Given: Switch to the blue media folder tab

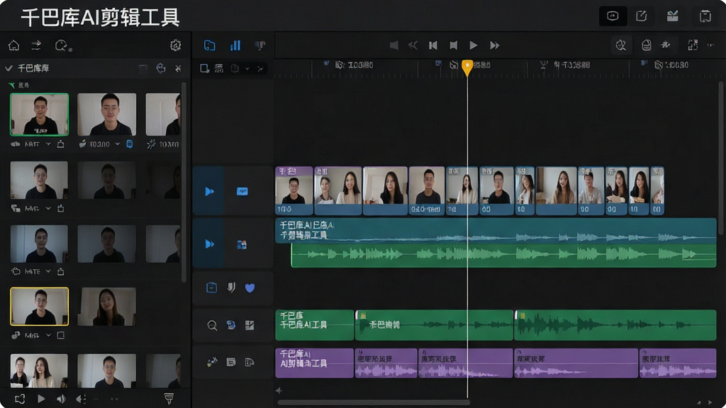Looking at the screenshot, I should pos(210,45).
